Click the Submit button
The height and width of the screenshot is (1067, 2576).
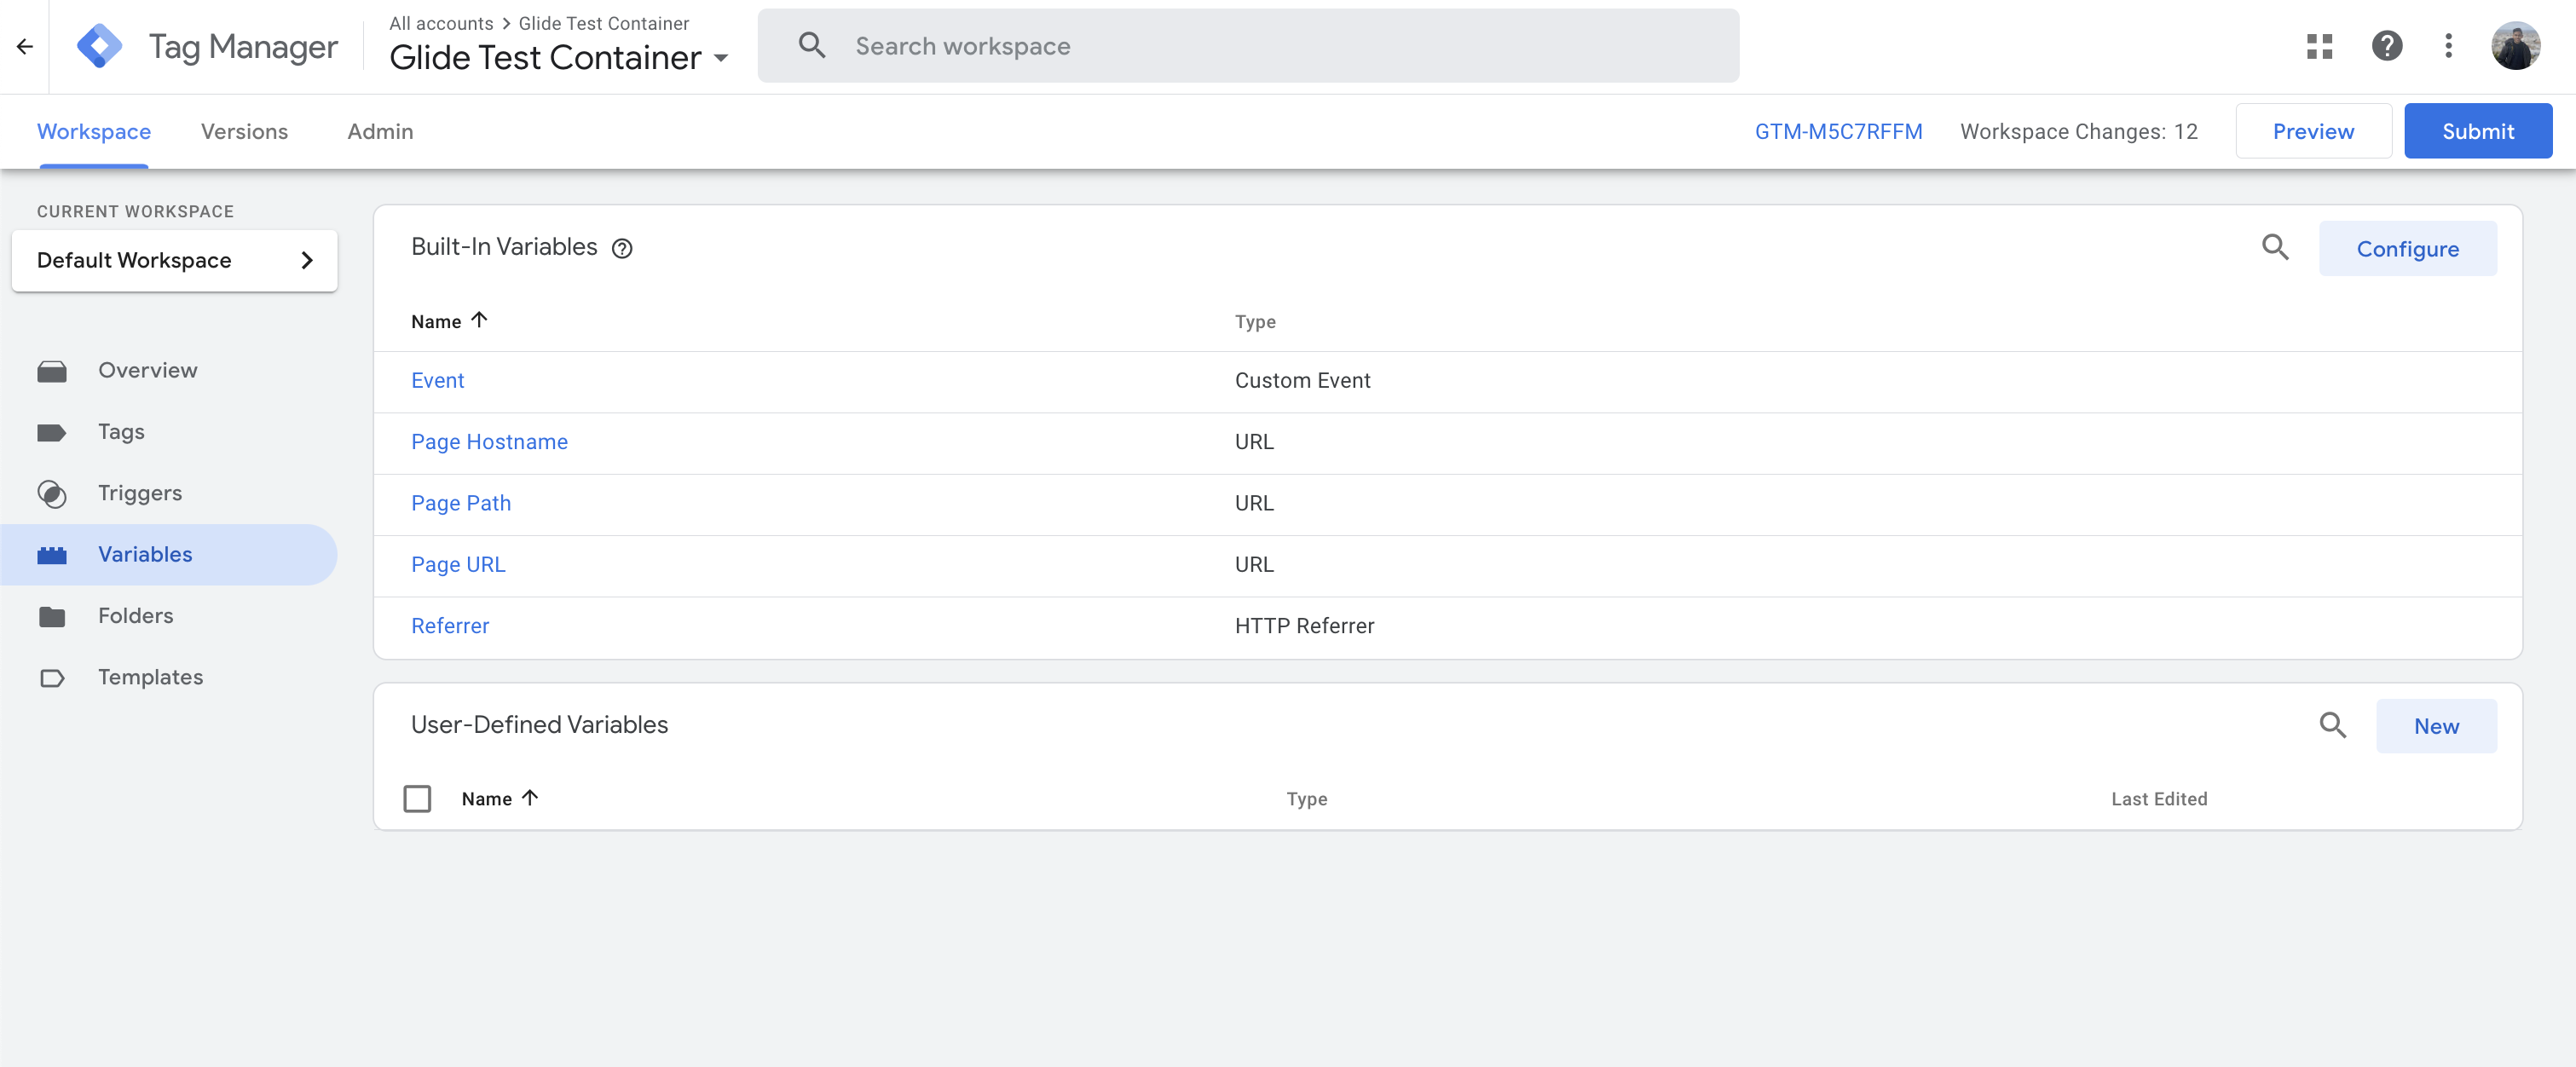[x=2477, y=131]
